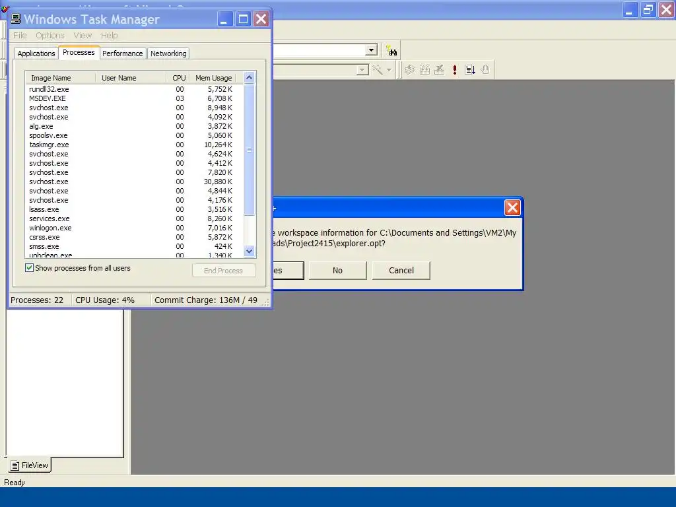
Task: Click the Search binoculars icon in toolbar
Action: click(x=391, y=51)
